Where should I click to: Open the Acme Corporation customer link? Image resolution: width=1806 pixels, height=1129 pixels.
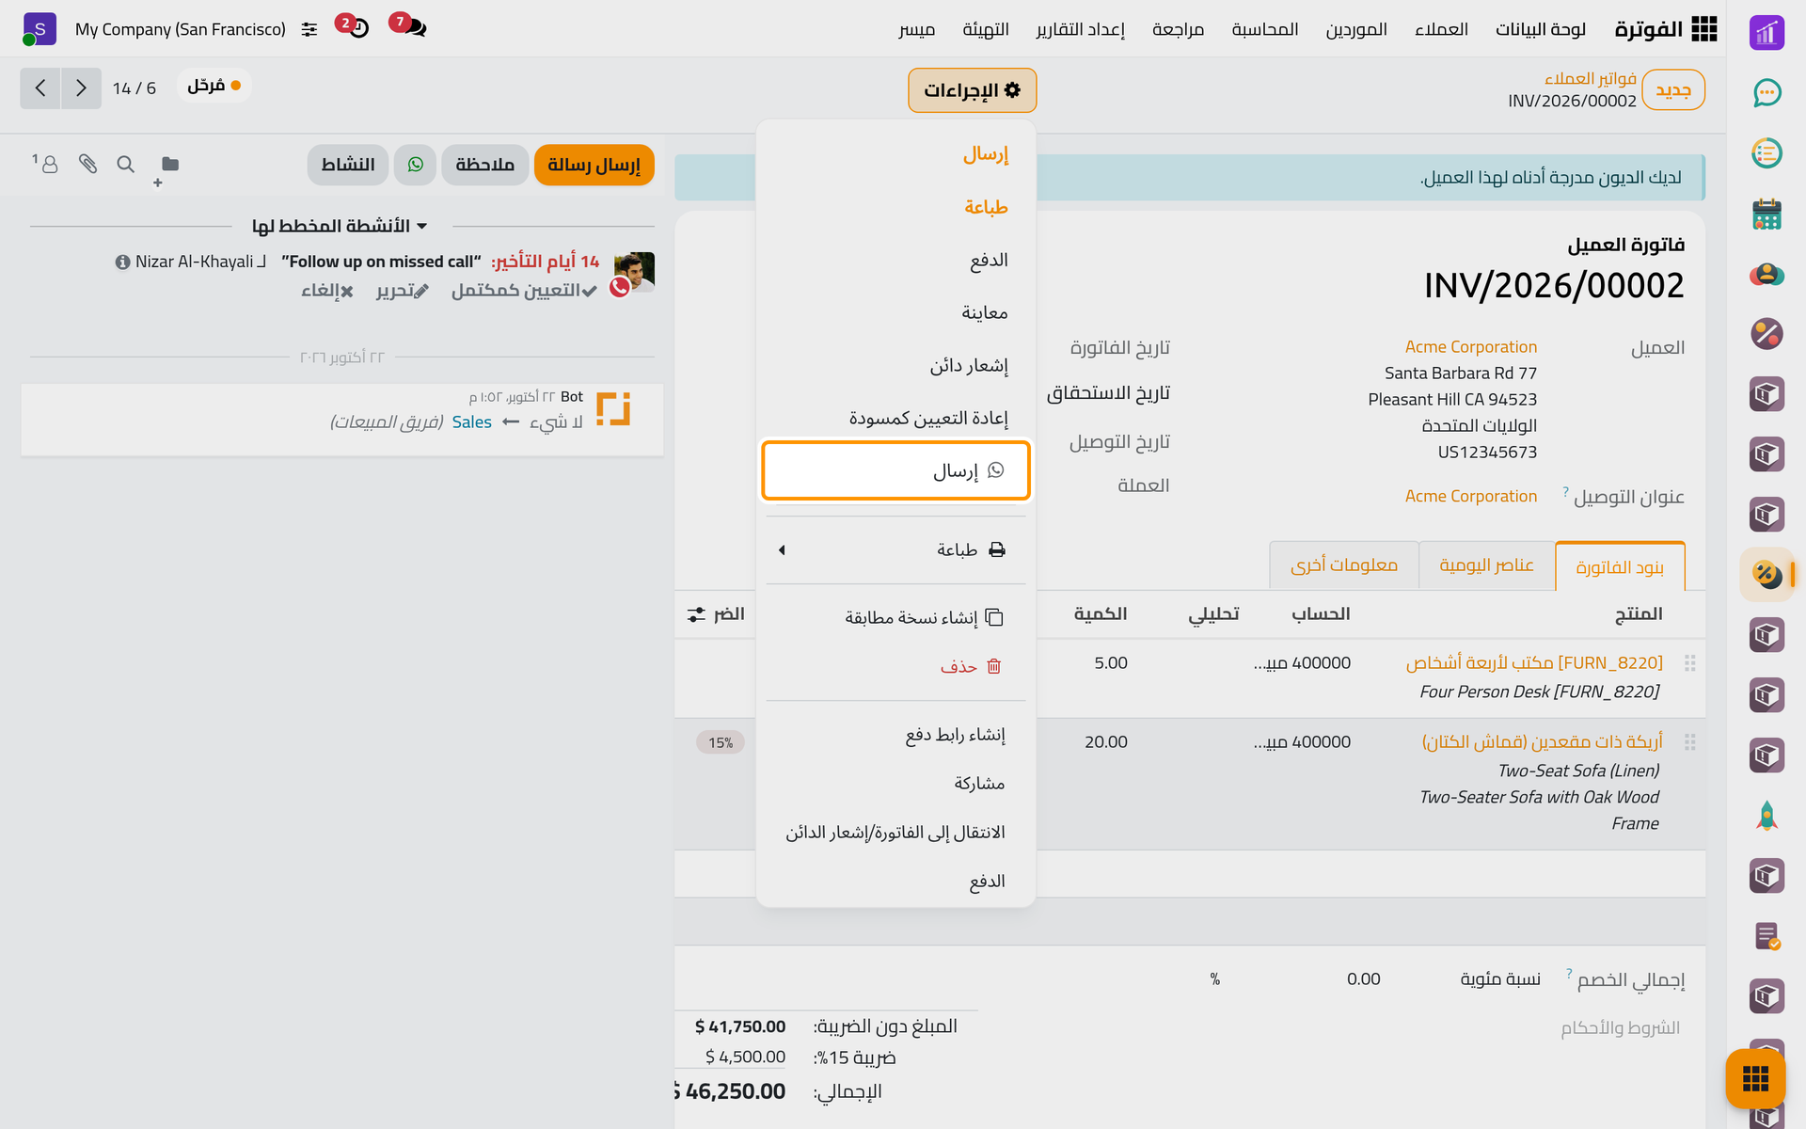pyautogui.click(x=1470, y=347)
